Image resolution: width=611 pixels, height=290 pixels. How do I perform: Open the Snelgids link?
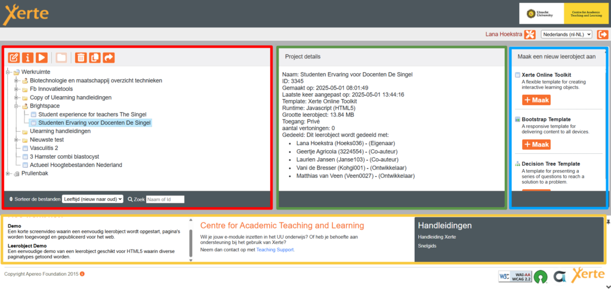tap(427, 246)
